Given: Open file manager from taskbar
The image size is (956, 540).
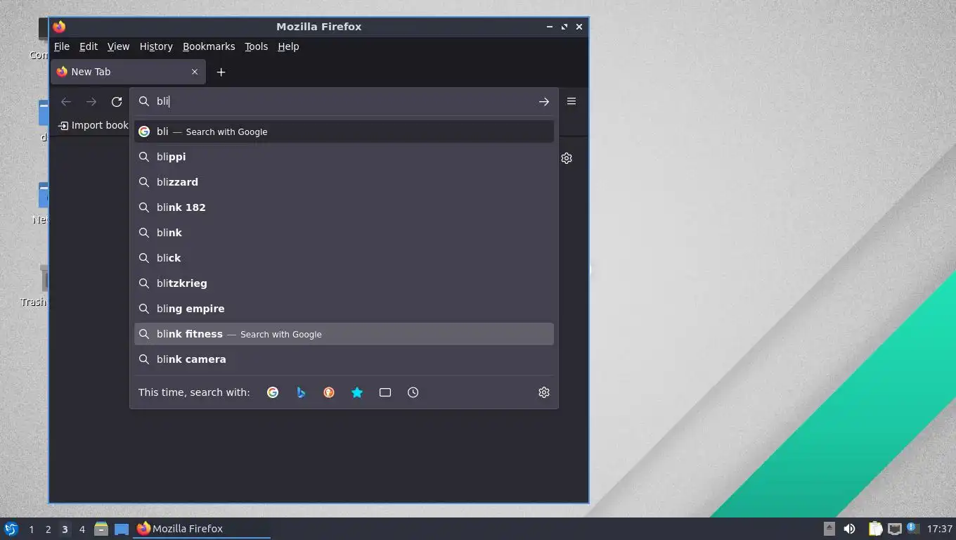Looking at the screenshot, I should pyautogui.click(x=101, y=529).
